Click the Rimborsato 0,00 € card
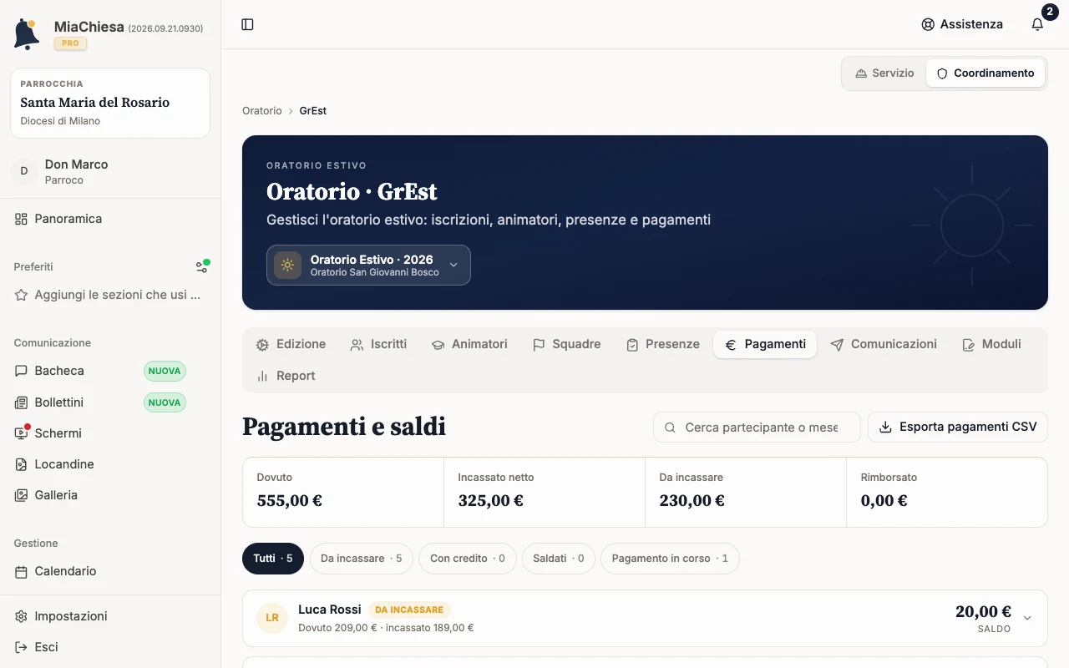1069x668 pixels. [x=947, y=492]
